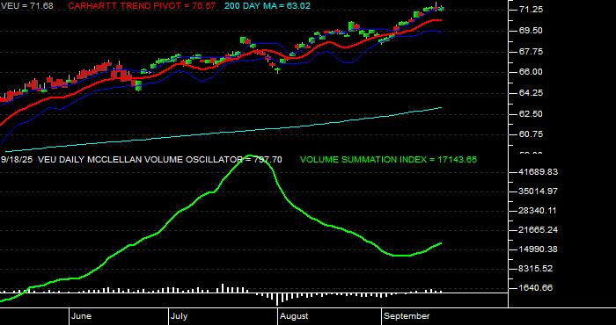This screenshot has width=616, height=325.
Task: Click the July month label on time axis
Action: point(180,316)
